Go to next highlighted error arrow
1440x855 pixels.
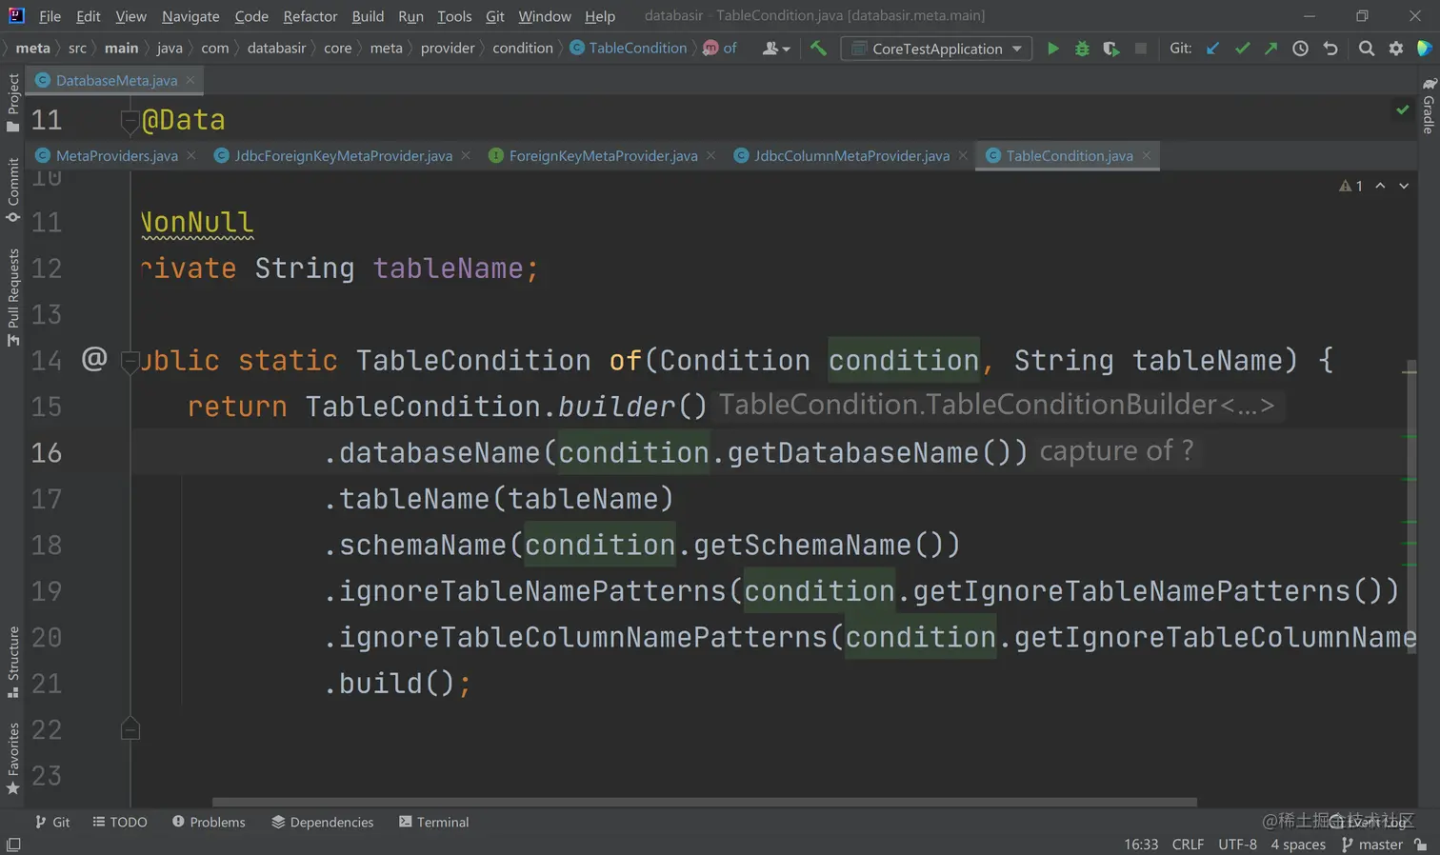[1404, 187]
